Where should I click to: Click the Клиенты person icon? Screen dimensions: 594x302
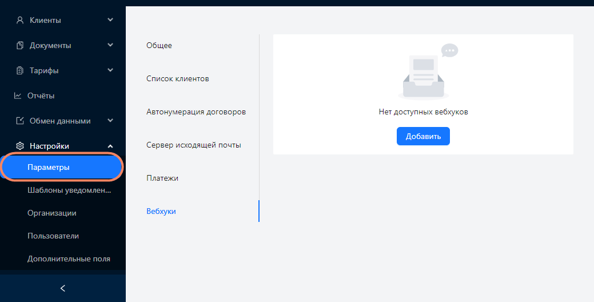click(19, 20)
